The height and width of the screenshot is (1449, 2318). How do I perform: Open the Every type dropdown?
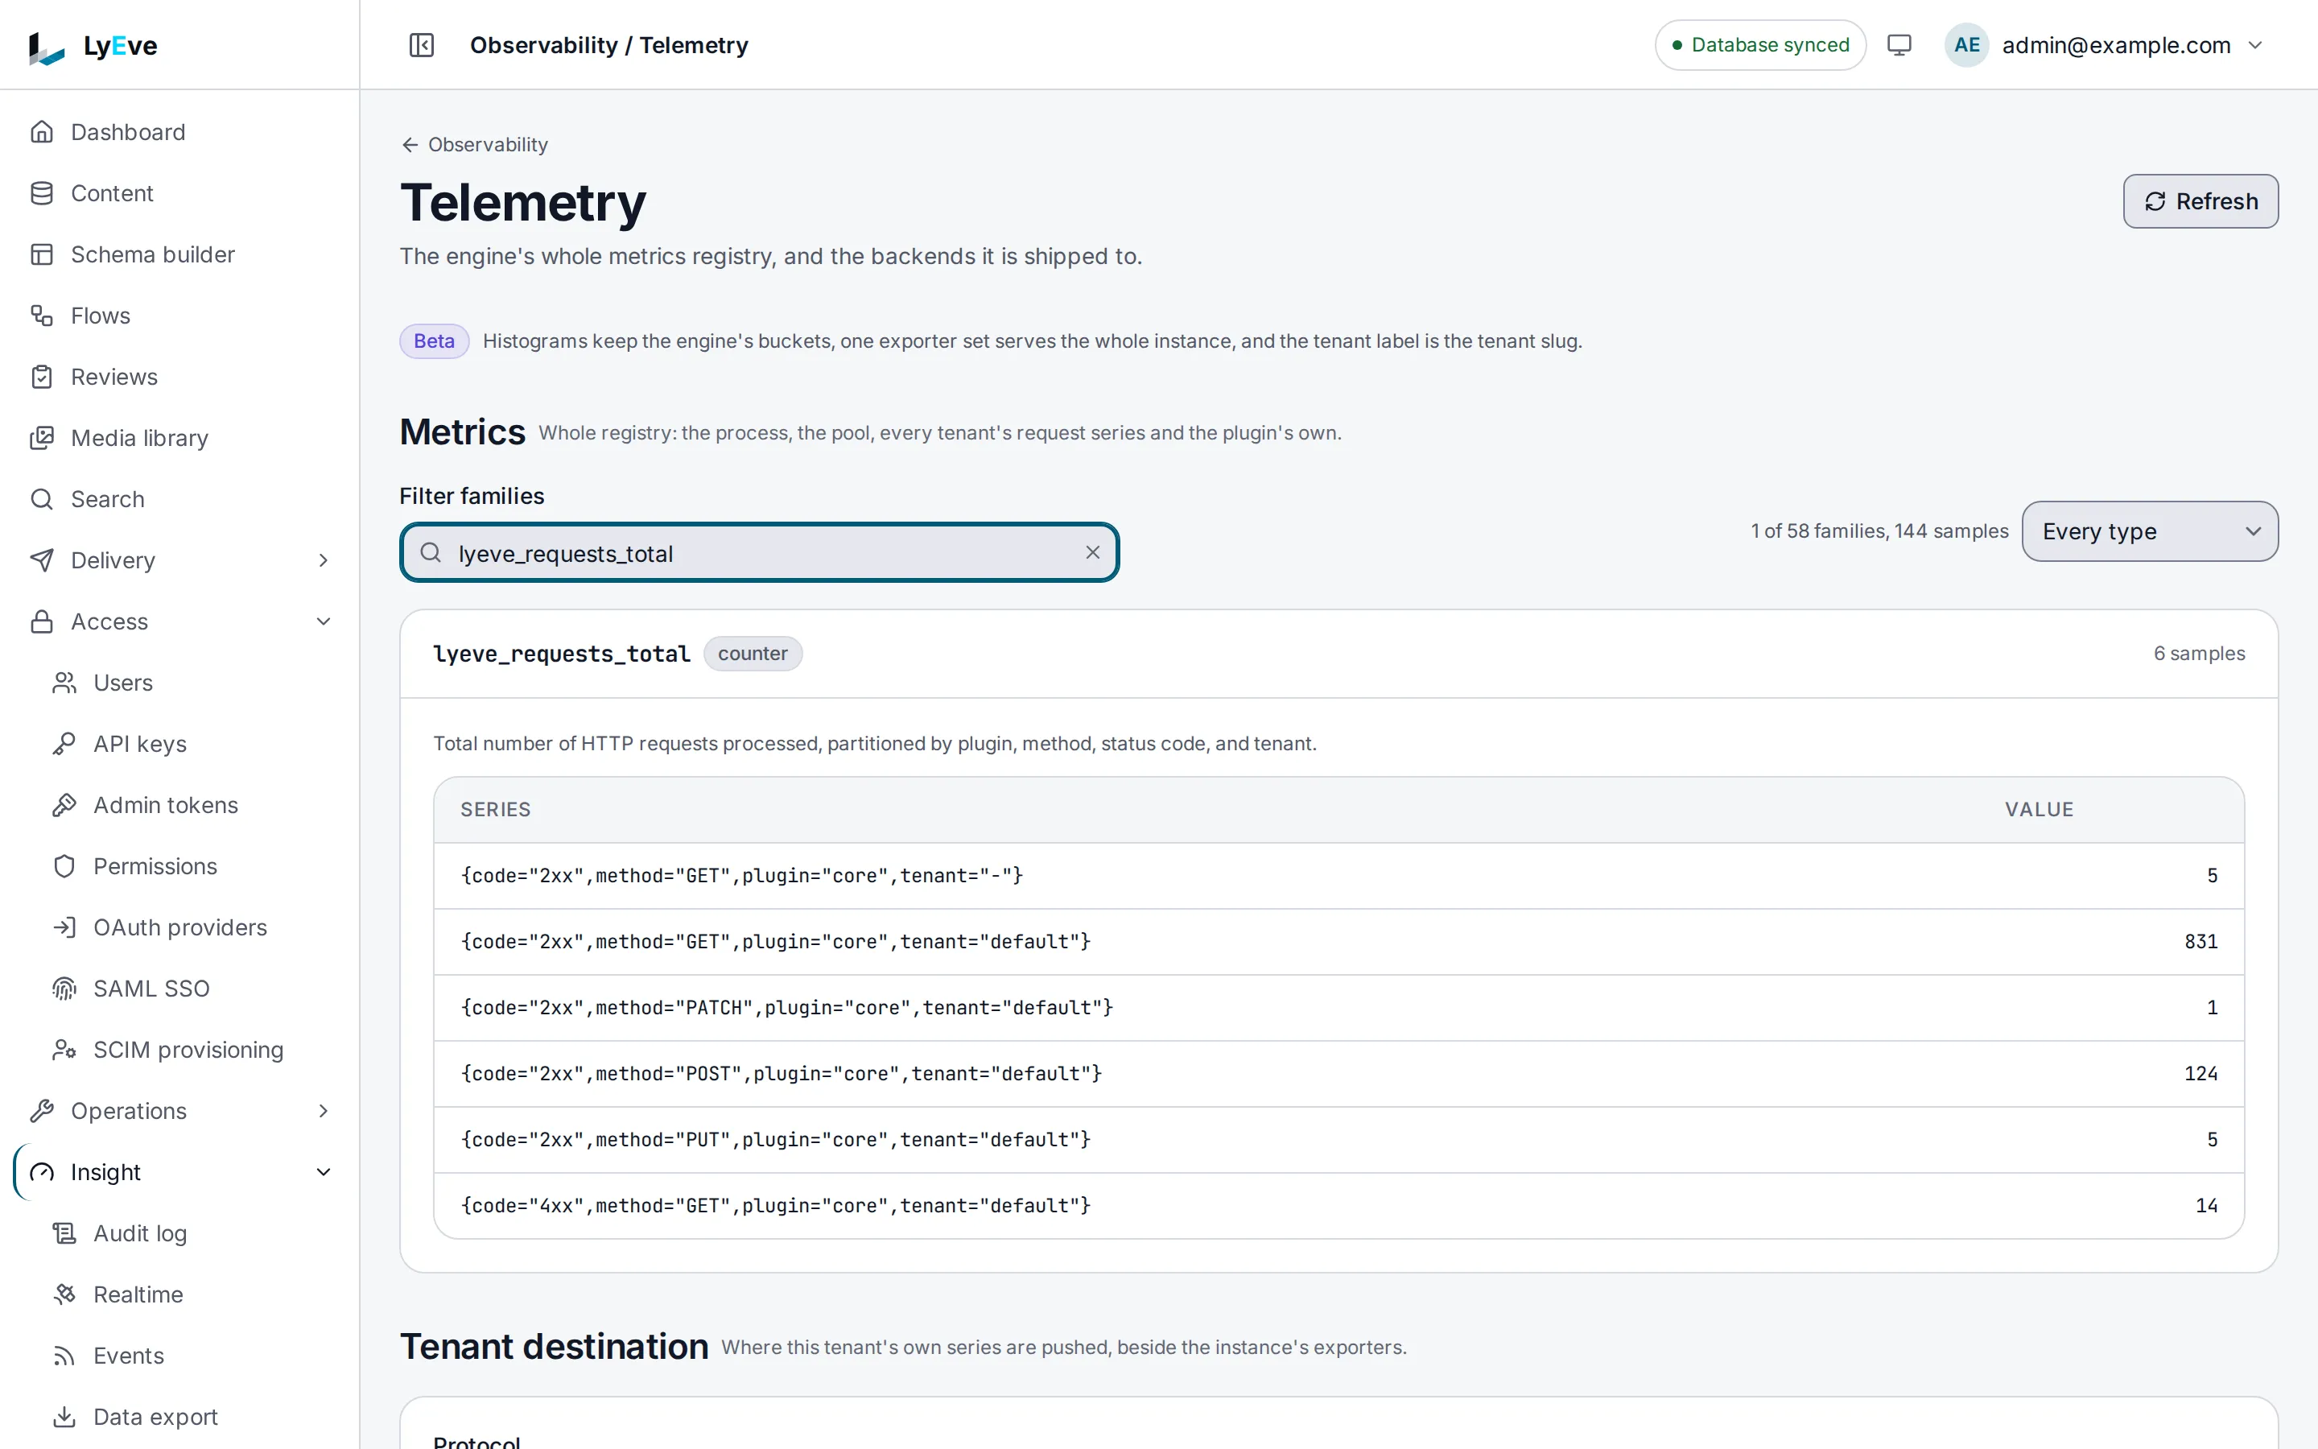pyautogui.click(x=2150, y=531)
